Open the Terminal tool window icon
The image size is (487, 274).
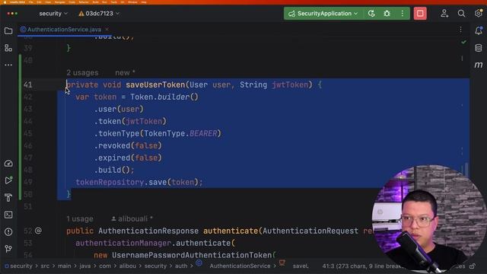[8, 215]
